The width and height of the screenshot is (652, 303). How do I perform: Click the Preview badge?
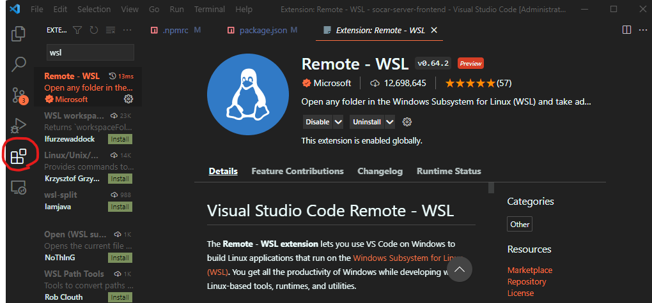pyautogui.click(x=470, y=64)
